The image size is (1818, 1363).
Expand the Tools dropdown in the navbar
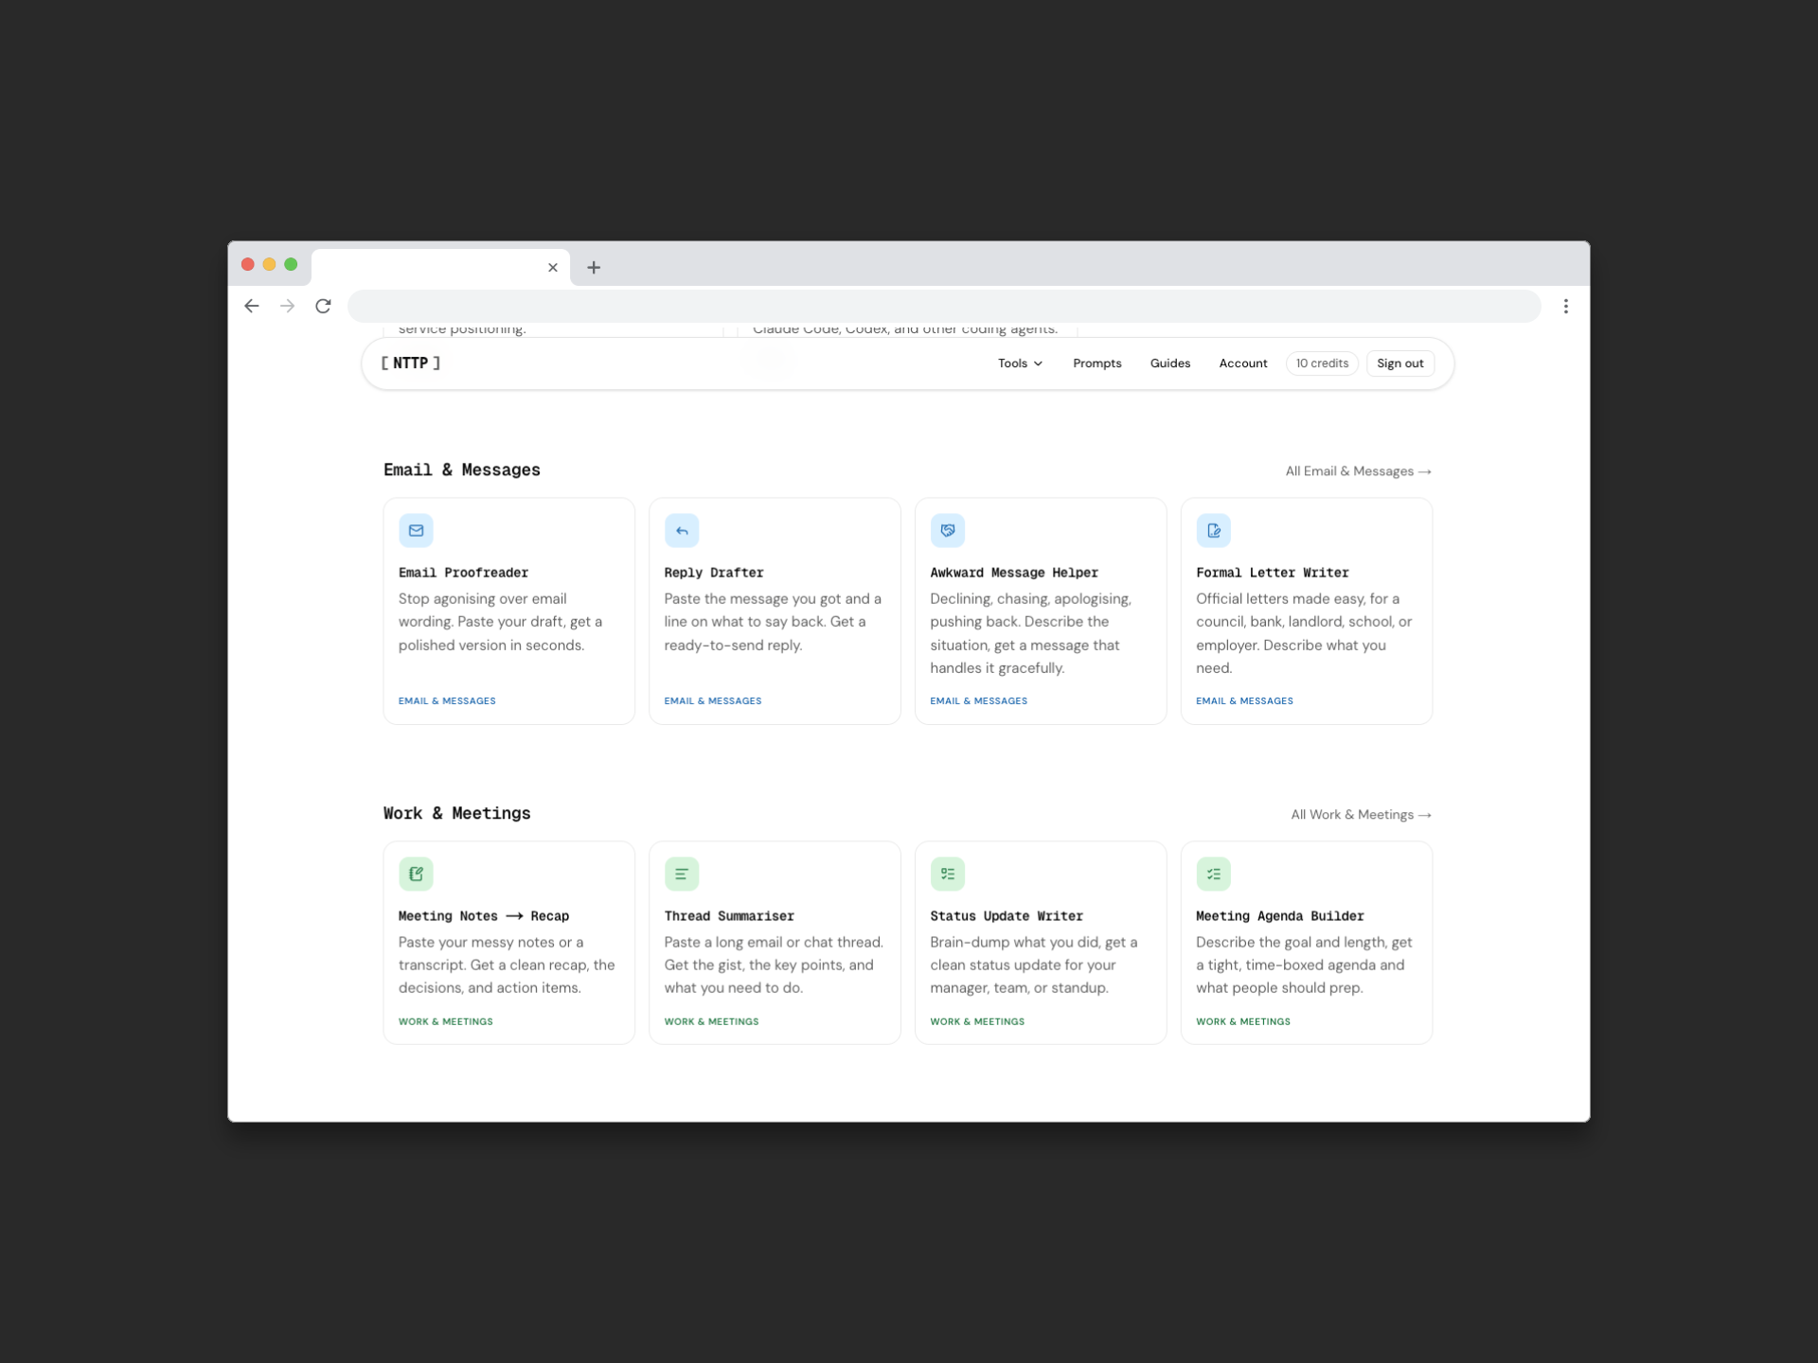pyautogui.click(x=1020, y=363)
